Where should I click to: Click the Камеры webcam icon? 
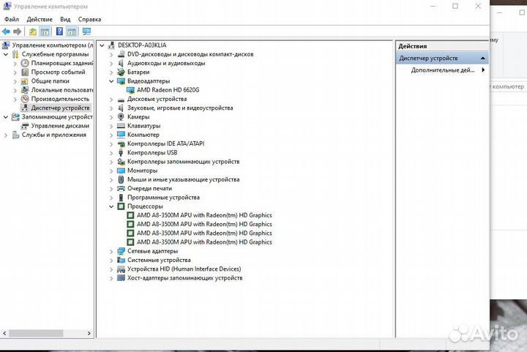(x=121, y=117)
